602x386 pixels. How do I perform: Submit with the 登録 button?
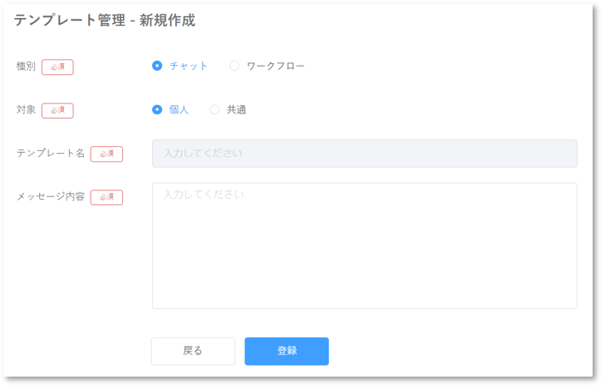286,351
